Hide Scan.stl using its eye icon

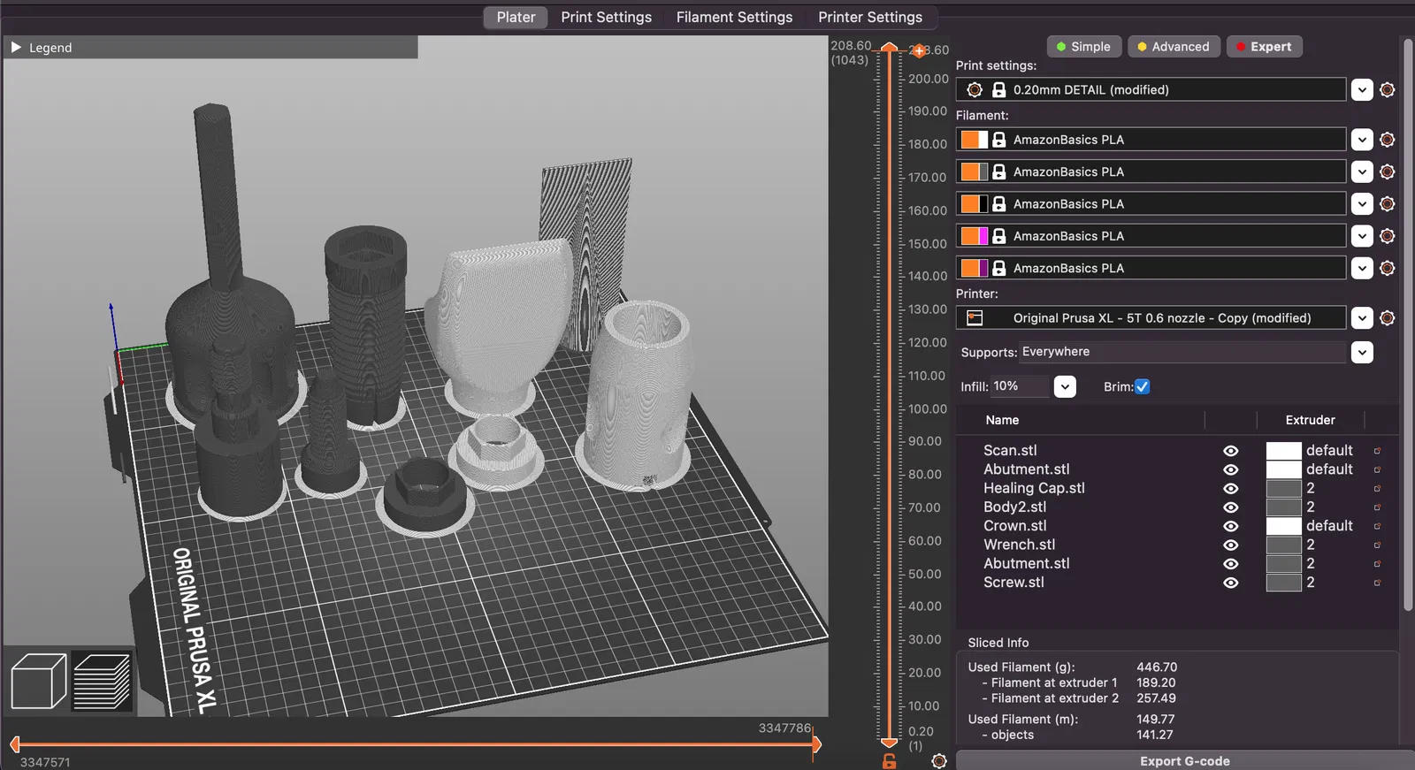1230,451
